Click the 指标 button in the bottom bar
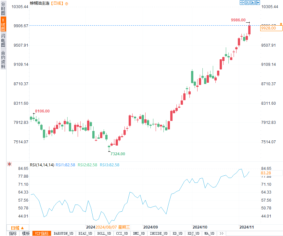This screenshot has height=236, width=283. pyautogui.click(x=13, y=233)
